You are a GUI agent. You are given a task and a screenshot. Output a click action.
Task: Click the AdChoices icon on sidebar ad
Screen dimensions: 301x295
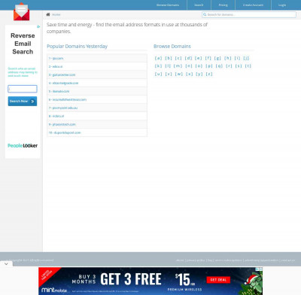tap(38, 26)
